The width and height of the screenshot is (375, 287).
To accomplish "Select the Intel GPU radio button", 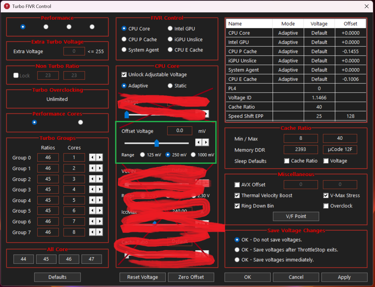I will click(170, 28).
